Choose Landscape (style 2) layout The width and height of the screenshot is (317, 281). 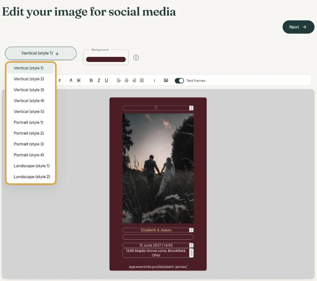pos(31,177)
